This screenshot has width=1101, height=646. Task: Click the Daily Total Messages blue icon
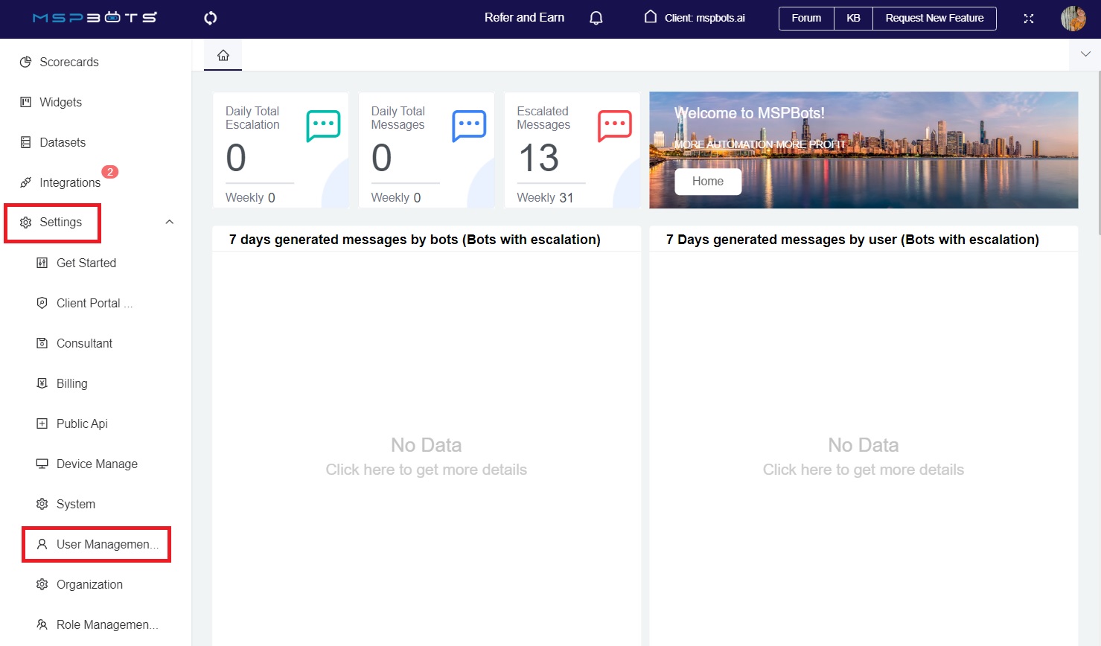coord(469,126)
